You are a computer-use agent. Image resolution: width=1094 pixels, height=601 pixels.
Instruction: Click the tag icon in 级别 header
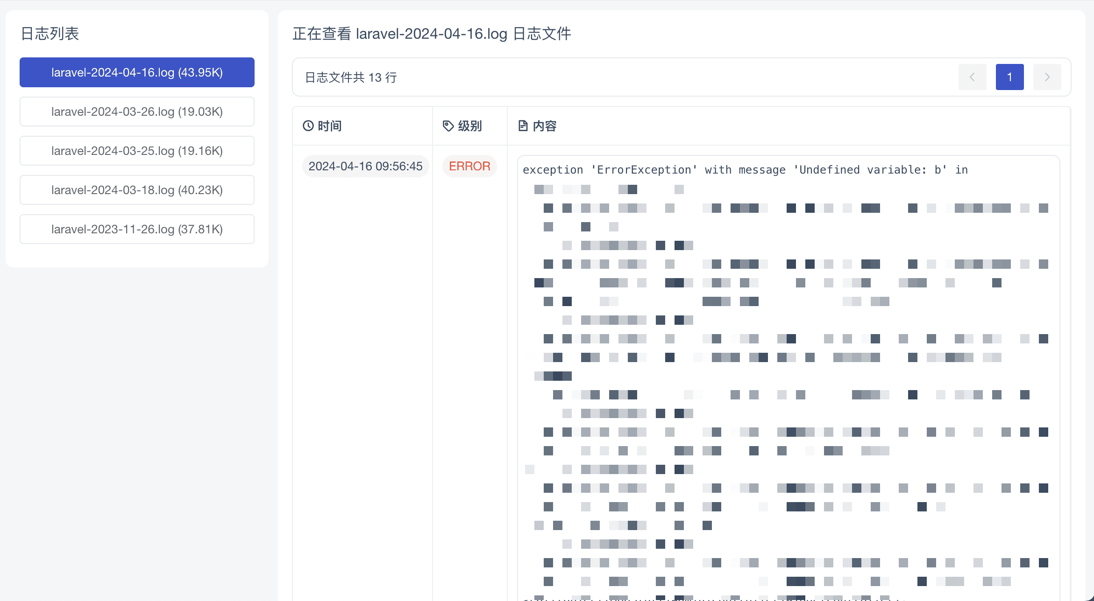[448, 126]
